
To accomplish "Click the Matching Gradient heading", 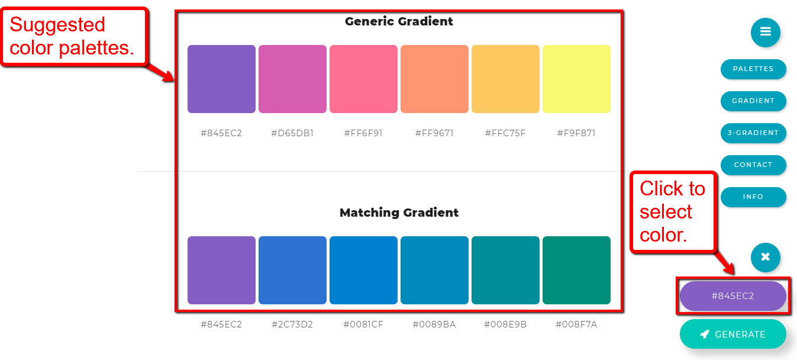I will 398,213.
